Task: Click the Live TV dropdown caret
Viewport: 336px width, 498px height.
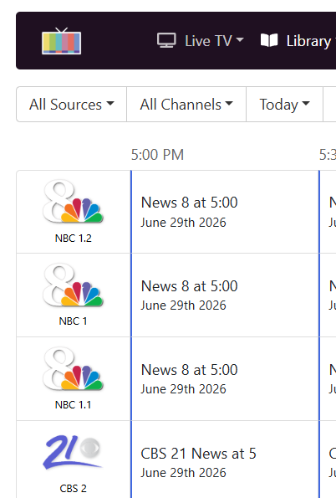Action: (240, 40)
